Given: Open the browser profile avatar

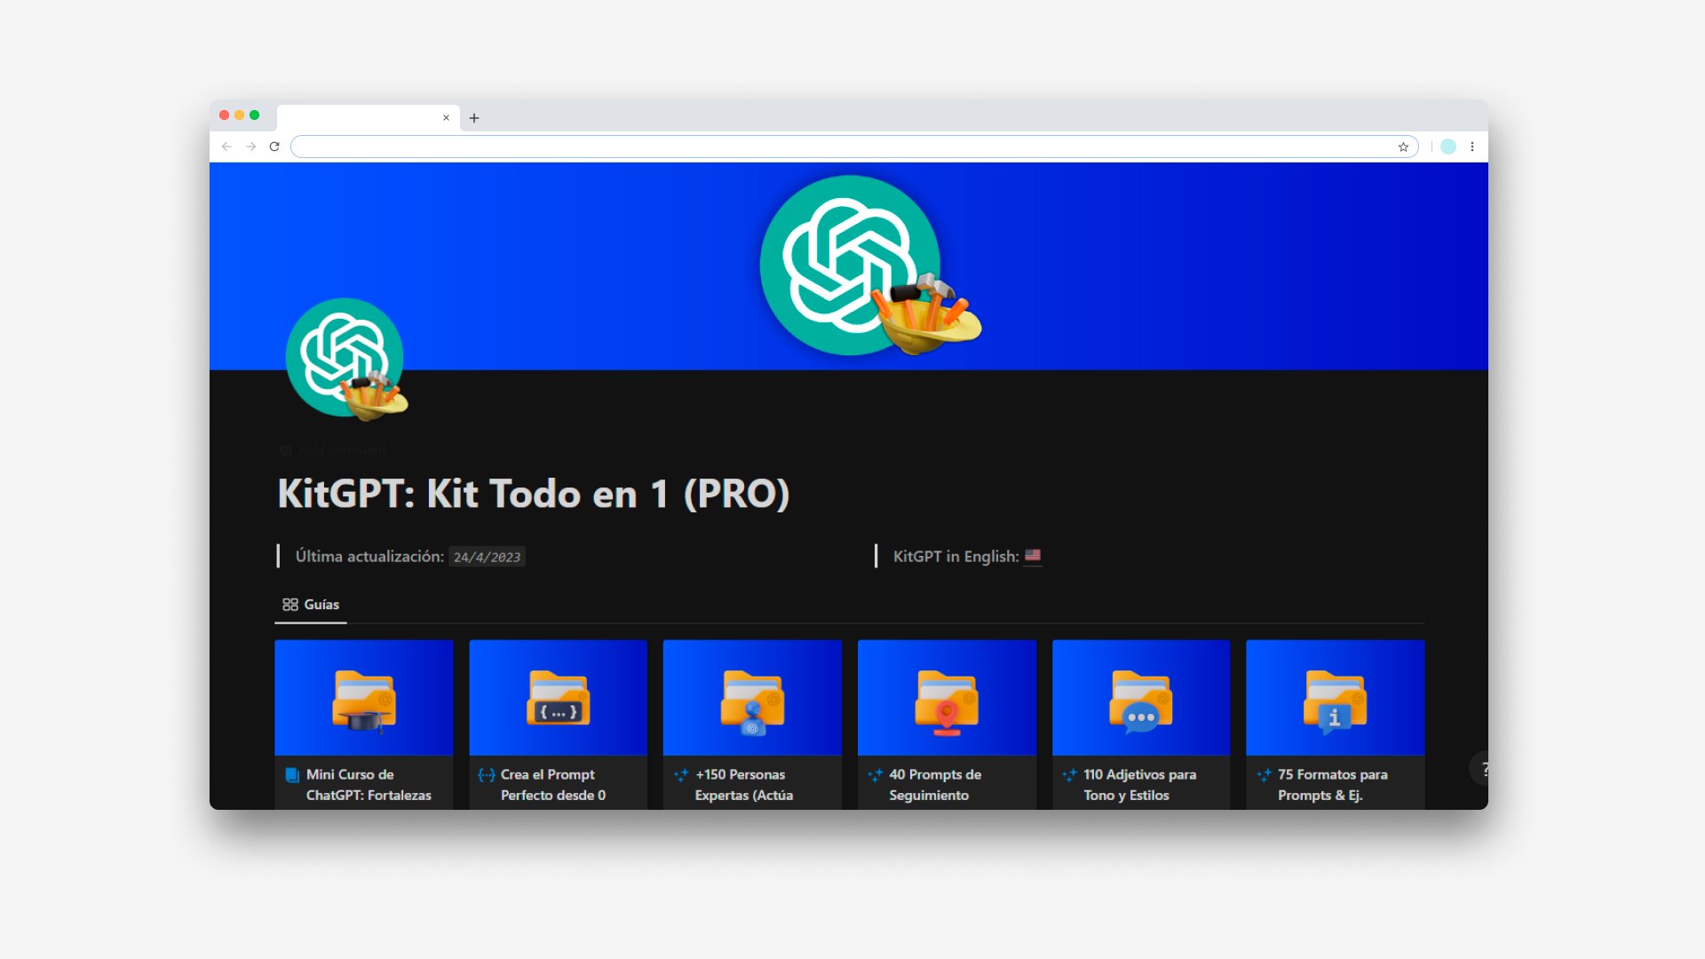Looking at the screenshot, I should (1448, 147).
